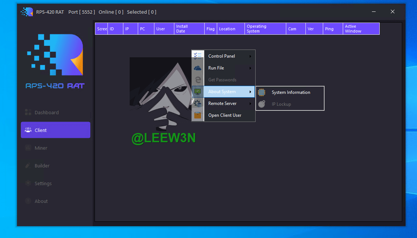Expand the Control Panel submenu arrow
Viewport: 417px width, 238px height.
tap(250, 56)
